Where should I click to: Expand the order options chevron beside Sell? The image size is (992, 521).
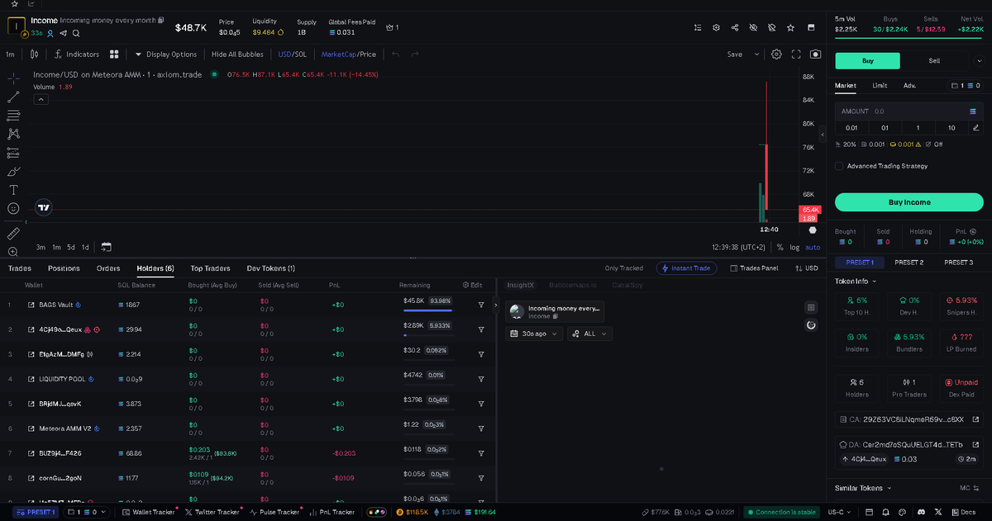980,60
